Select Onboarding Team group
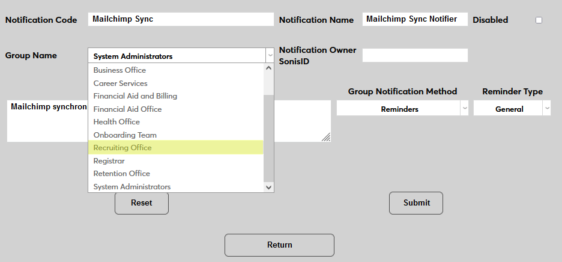Image resolution: width=562 pixels, height=262 pixels. click(175, 135)
